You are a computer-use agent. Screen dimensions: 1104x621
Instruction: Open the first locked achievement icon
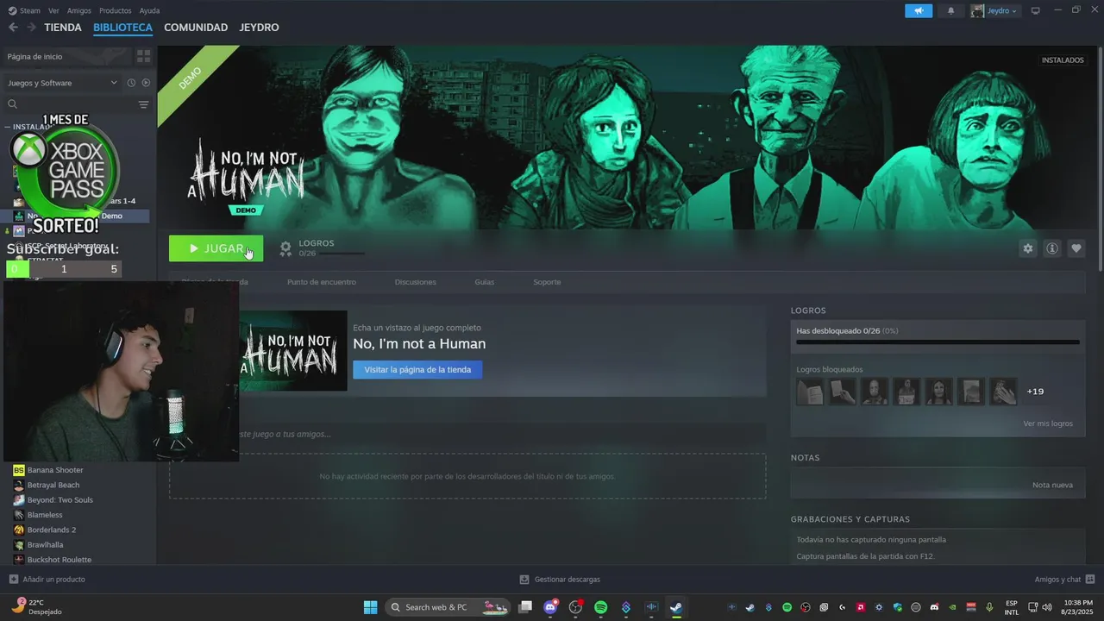pos(810,392)
